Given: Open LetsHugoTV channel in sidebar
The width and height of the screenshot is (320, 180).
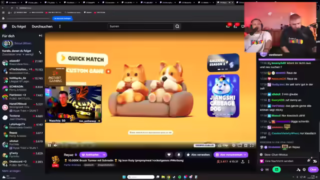Looking at the screenshot, I should 22,125.
